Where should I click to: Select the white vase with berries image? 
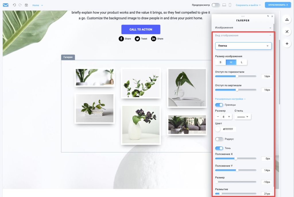141,125
